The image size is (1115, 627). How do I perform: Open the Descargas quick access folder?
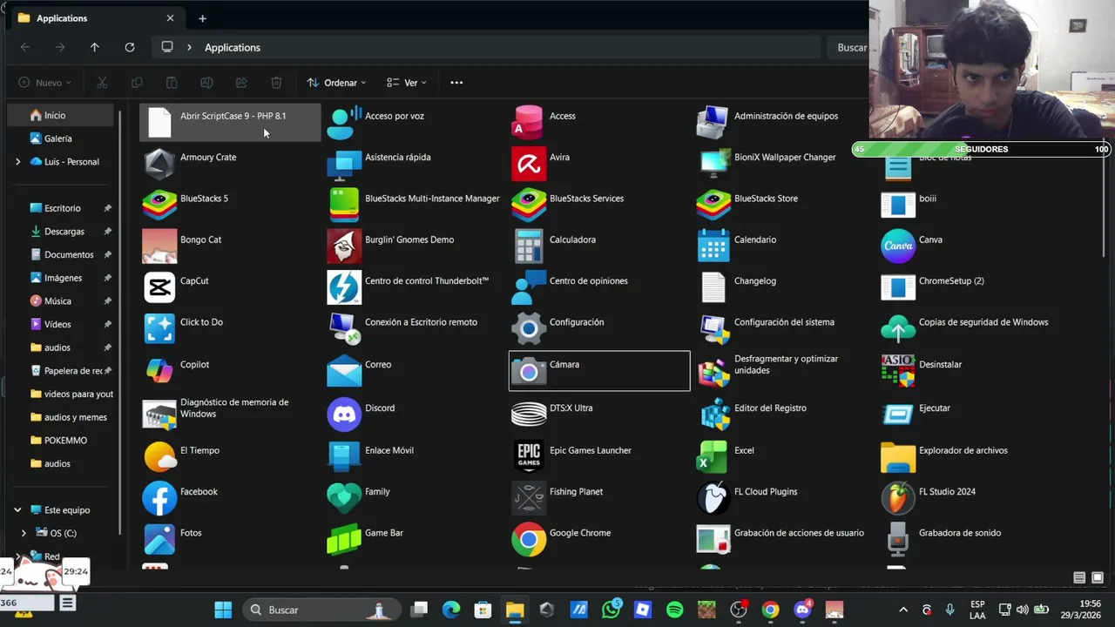(64, 232)
